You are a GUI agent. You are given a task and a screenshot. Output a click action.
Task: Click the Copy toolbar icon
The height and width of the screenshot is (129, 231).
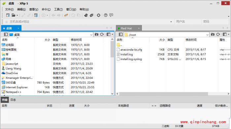pyautogui.click(x=73, y=15)
